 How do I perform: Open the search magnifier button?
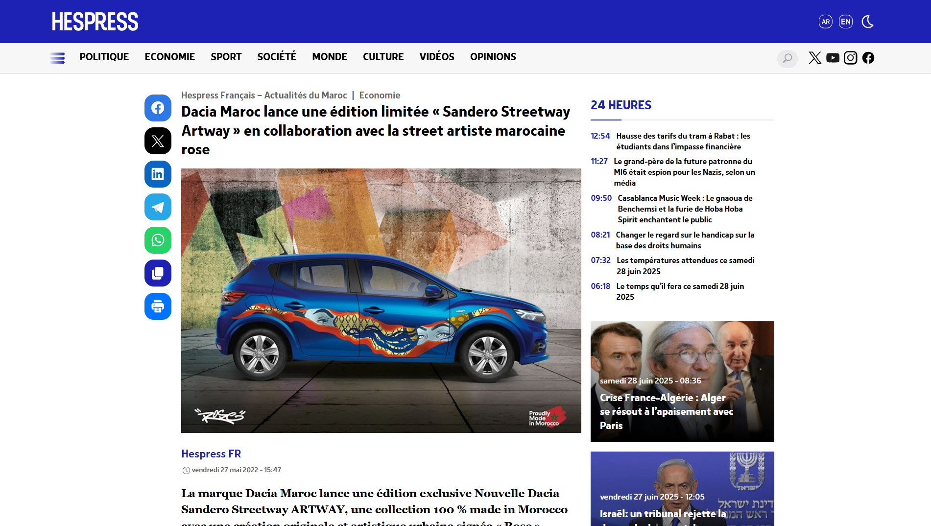[787, 58]
